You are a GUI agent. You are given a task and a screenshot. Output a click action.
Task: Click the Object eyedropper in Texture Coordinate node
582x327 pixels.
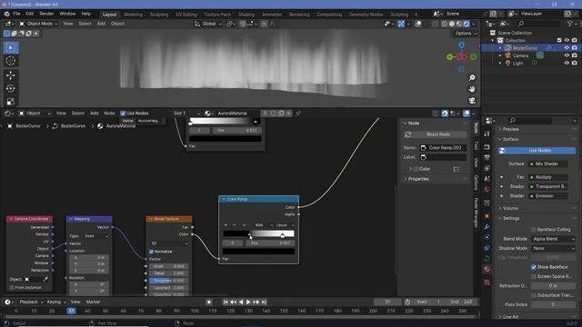click(x=45, y=279)
